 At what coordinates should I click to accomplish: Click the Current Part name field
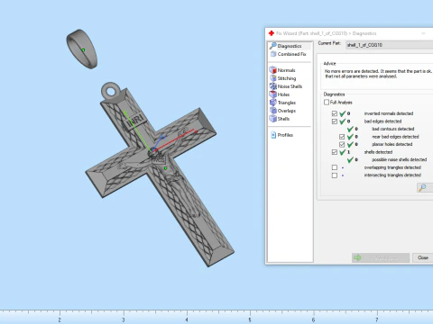click(389, 45)
